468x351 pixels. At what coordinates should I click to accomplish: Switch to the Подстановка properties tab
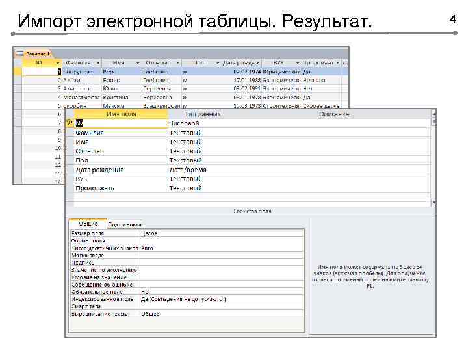(125, 224)
